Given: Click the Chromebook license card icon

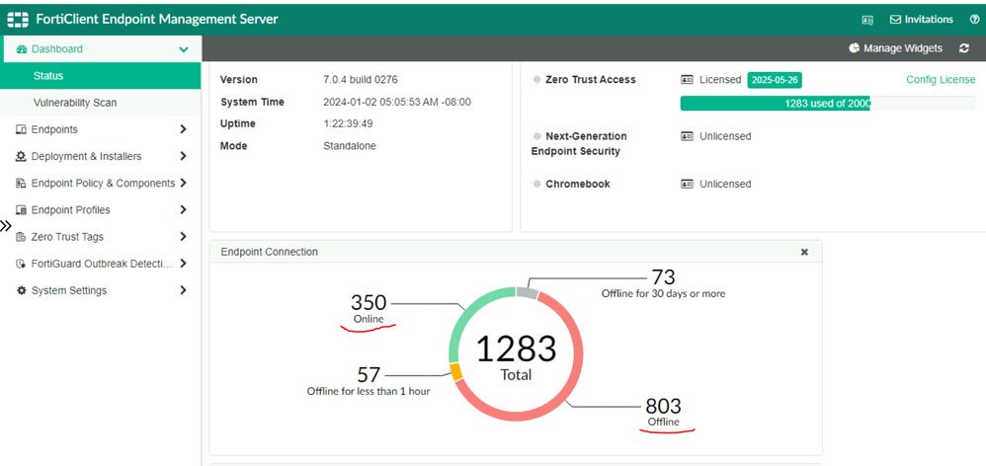Looking at the screenshot, I should click(687, 184).
